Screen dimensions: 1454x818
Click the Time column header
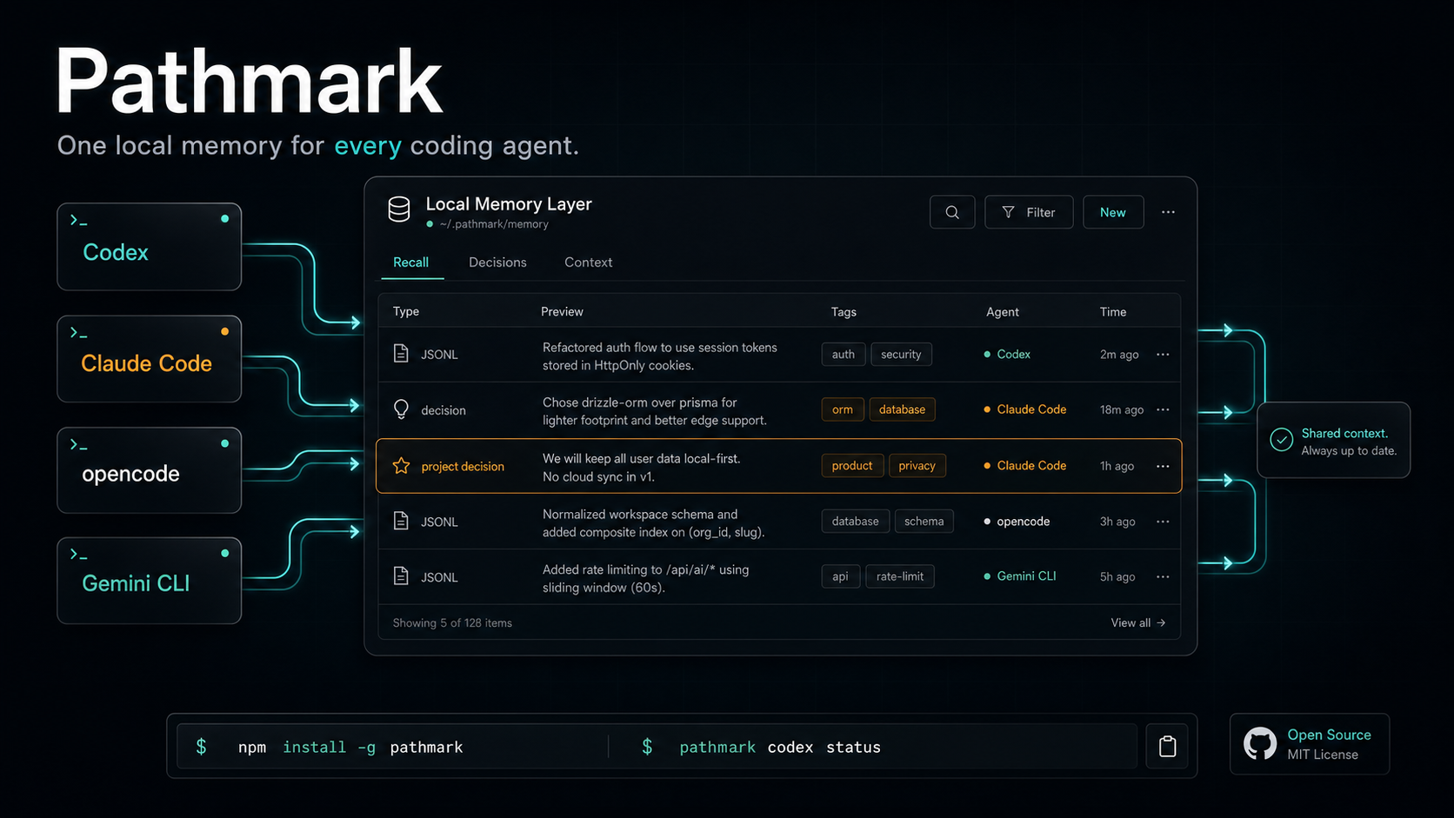pos(1113,311)
